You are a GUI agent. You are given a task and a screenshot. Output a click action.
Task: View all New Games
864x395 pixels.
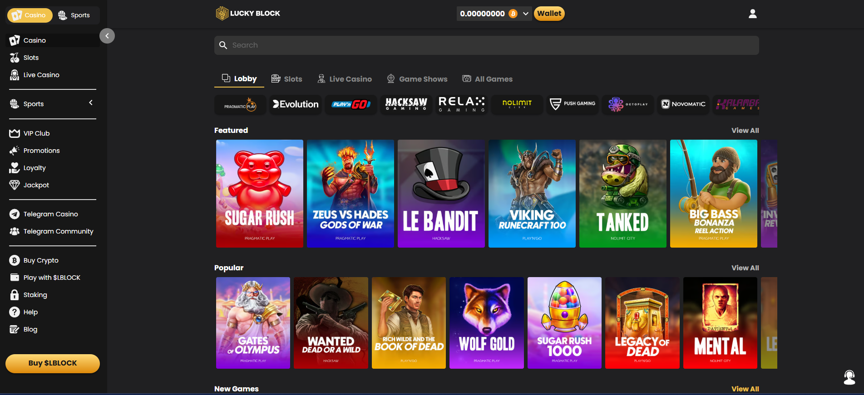pyautogui.click(x=745, y=389)
